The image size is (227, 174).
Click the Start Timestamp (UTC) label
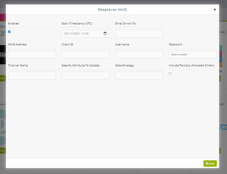tap(77, 24)
